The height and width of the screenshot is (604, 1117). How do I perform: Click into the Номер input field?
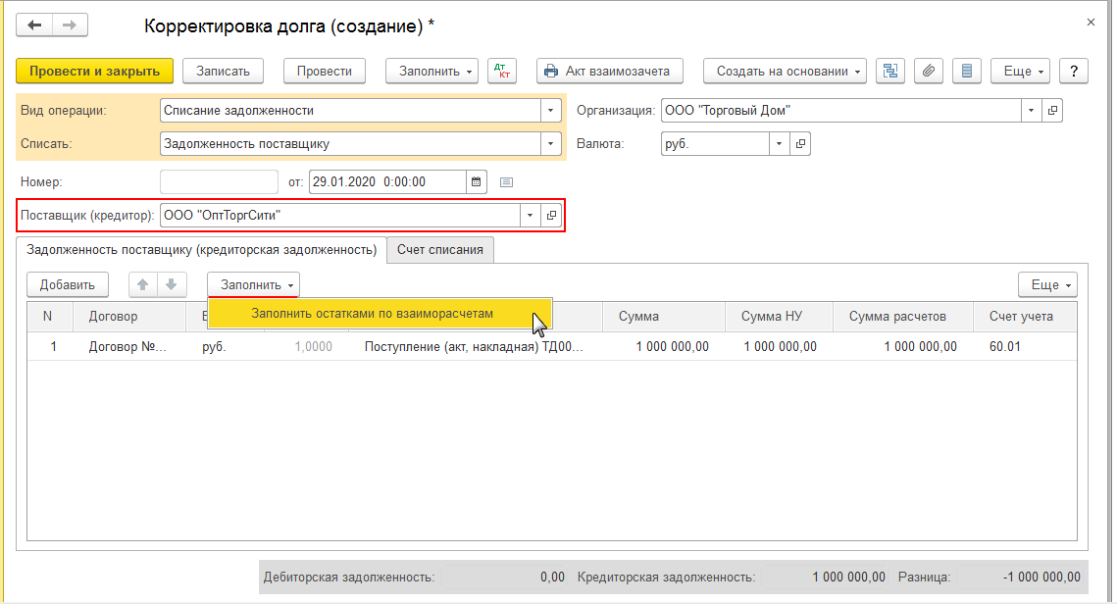(219, 181)
